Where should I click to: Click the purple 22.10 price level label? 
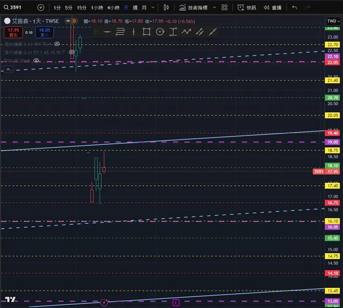(333, 56)
